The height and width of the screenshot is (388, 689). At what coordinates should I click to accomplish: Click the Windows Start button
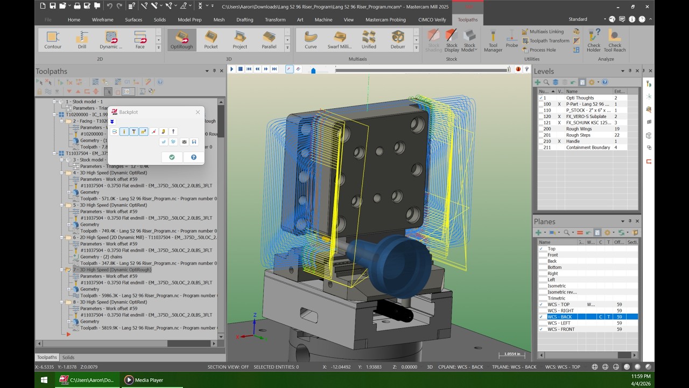click(44, 380)
